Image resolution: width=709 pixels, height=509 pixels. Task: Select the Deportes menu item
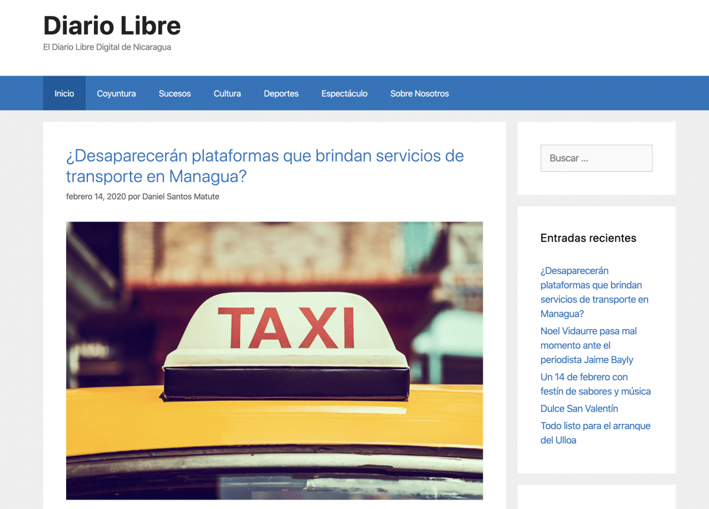[x=281, y=93]
